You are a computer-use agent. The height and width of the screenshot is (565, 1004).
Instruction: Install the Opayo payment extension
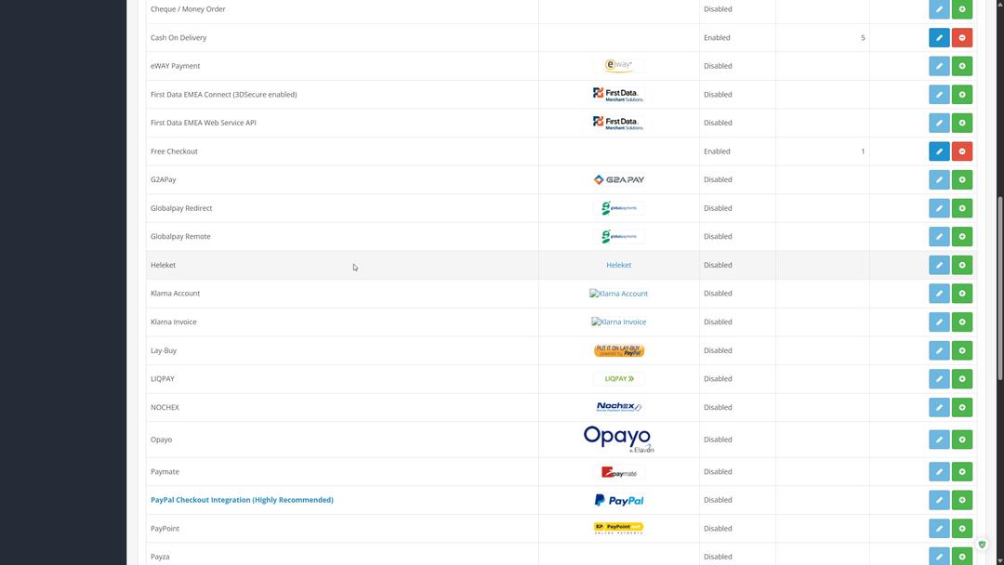tap(962, 440)
